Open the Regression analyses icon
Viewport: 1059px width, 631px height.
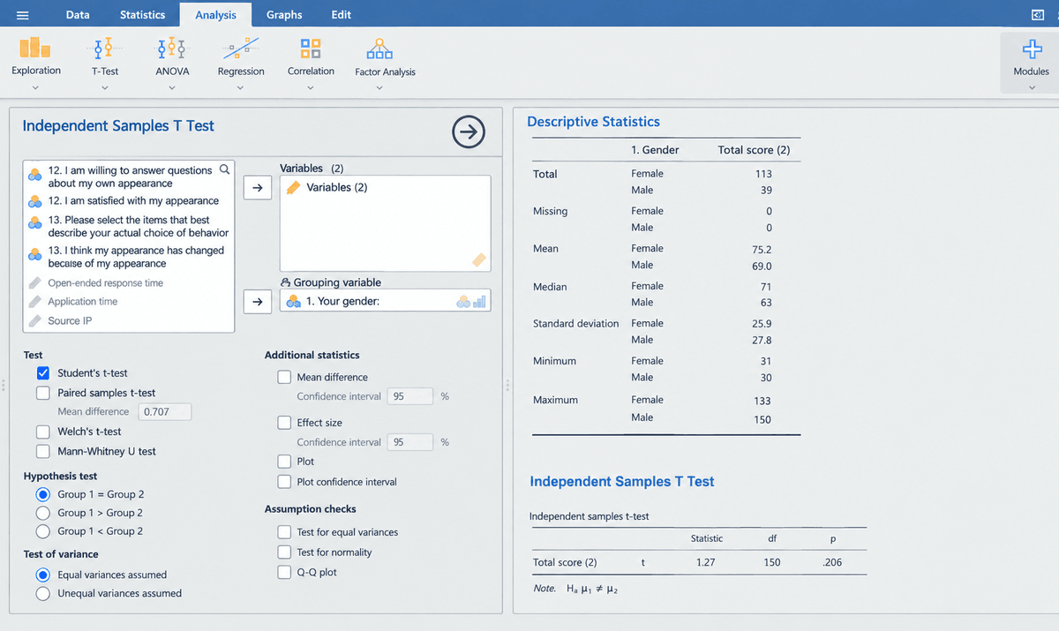point(241,48)
